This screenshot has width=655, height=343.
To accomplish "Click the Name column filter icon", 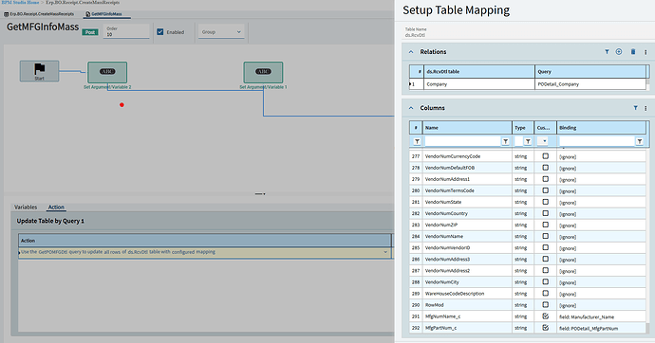I will coord(505,141).
